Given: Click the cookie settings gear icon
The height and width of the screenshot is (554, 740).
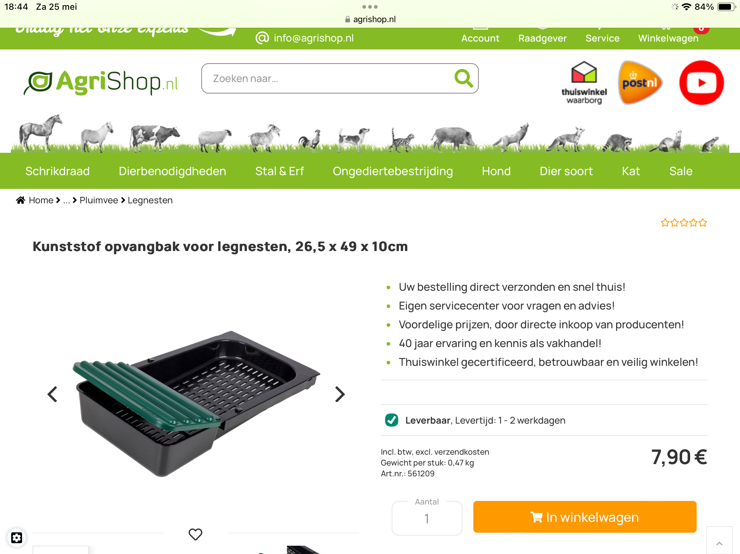Looking at the screenshot, I should point(17,538).
